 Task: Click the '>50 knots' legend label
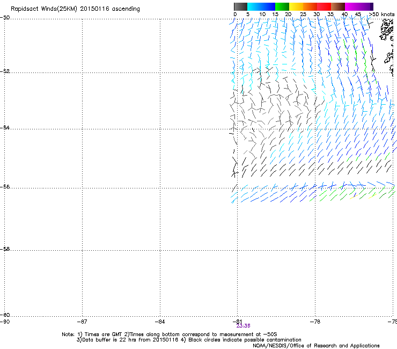tap(381, 14)
